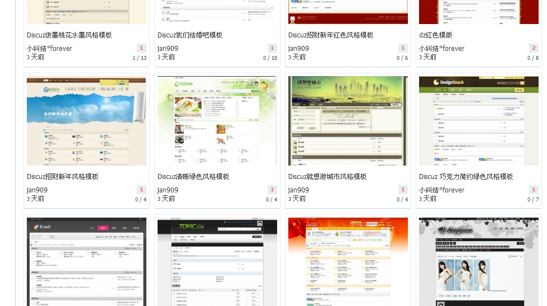This screenshot has width=547, height=306.
Task: Open the Discuz招财新年风格模板 title link
Action: coord(63,176)
